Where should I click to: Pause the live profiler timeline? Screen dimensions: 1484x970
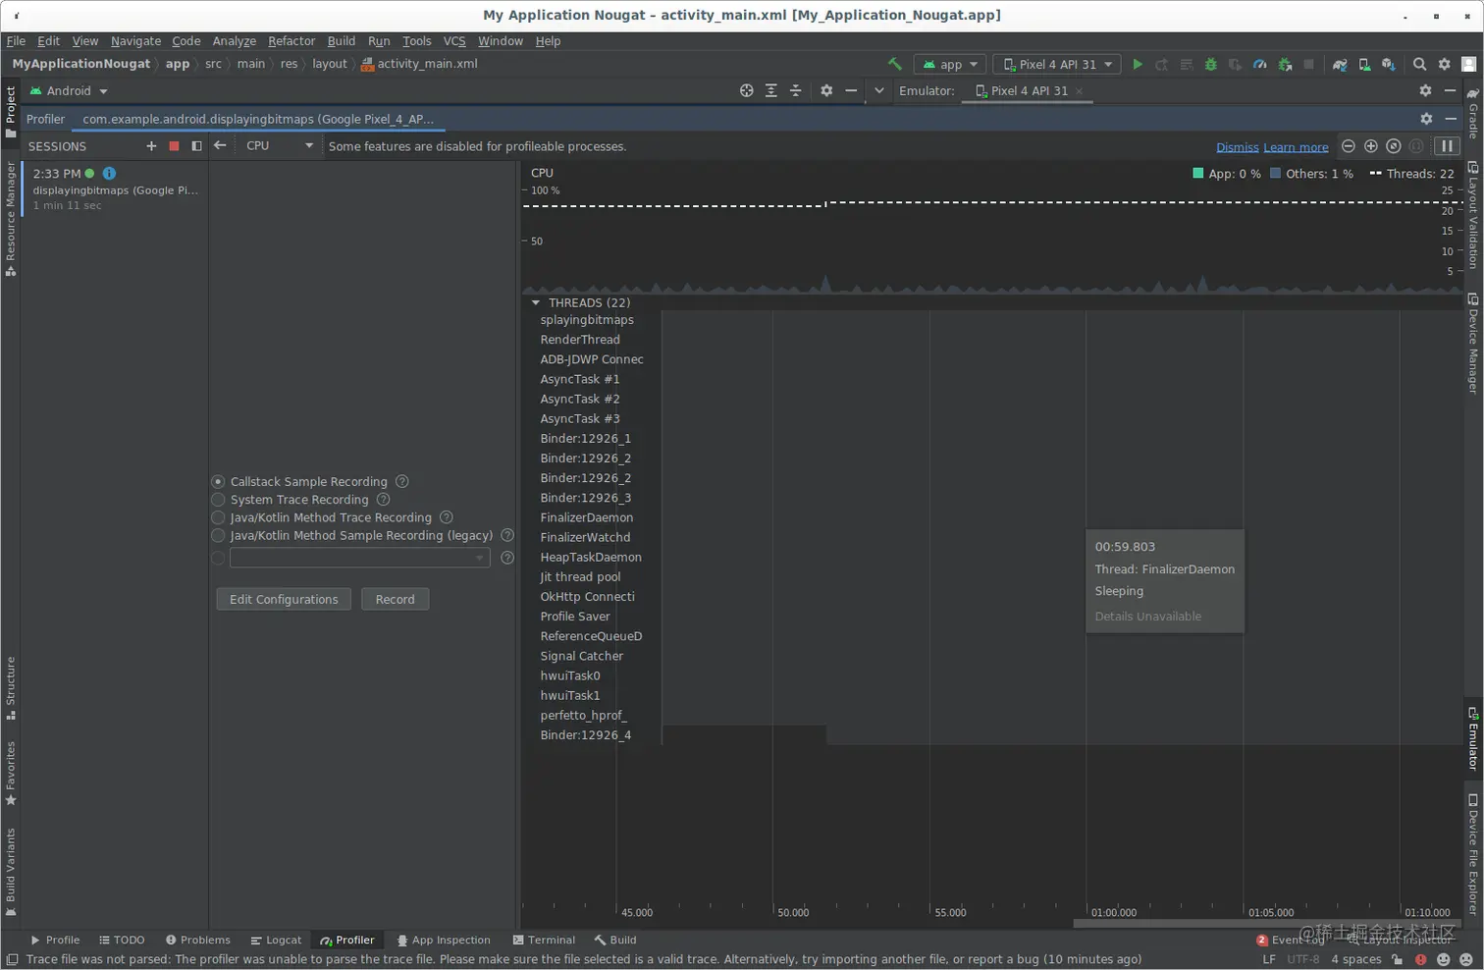pyautogui.click(x=1447, y=146)
